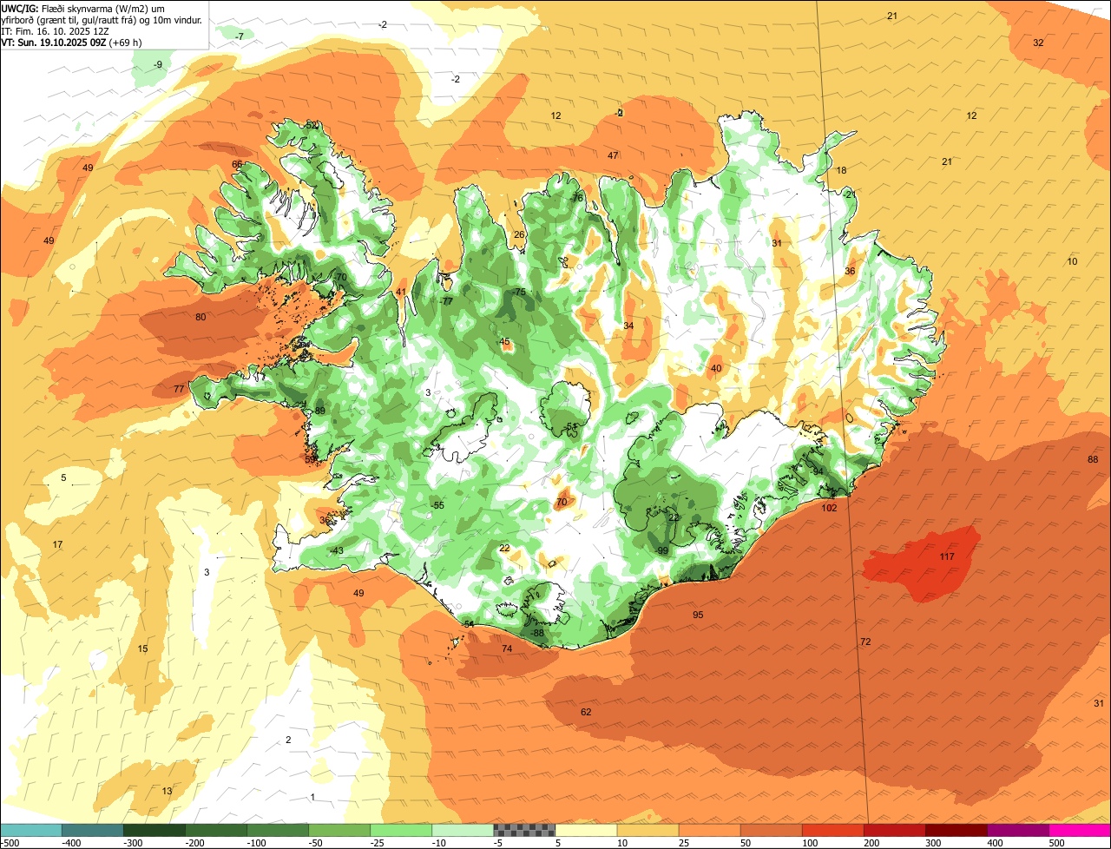
Task: Click the '95' value south of Iceland
Action: point(698,615)
